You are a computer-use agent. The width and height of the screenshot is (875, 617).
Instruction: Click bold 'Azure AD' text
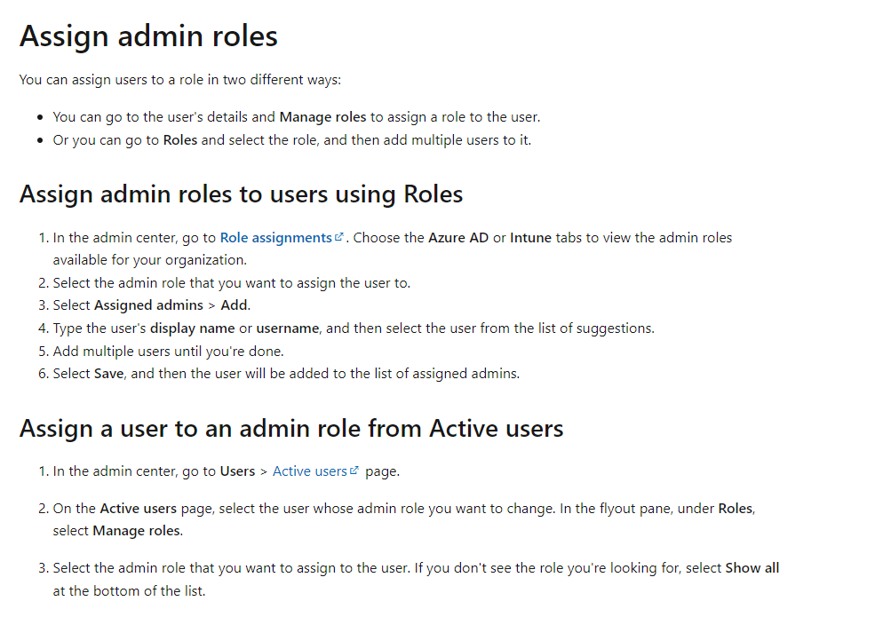[x=458, y=238]
